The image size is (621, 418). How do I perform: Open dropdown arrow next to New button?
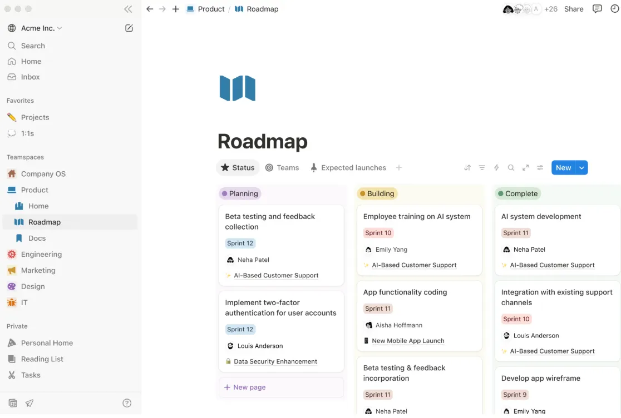point(581,168)
